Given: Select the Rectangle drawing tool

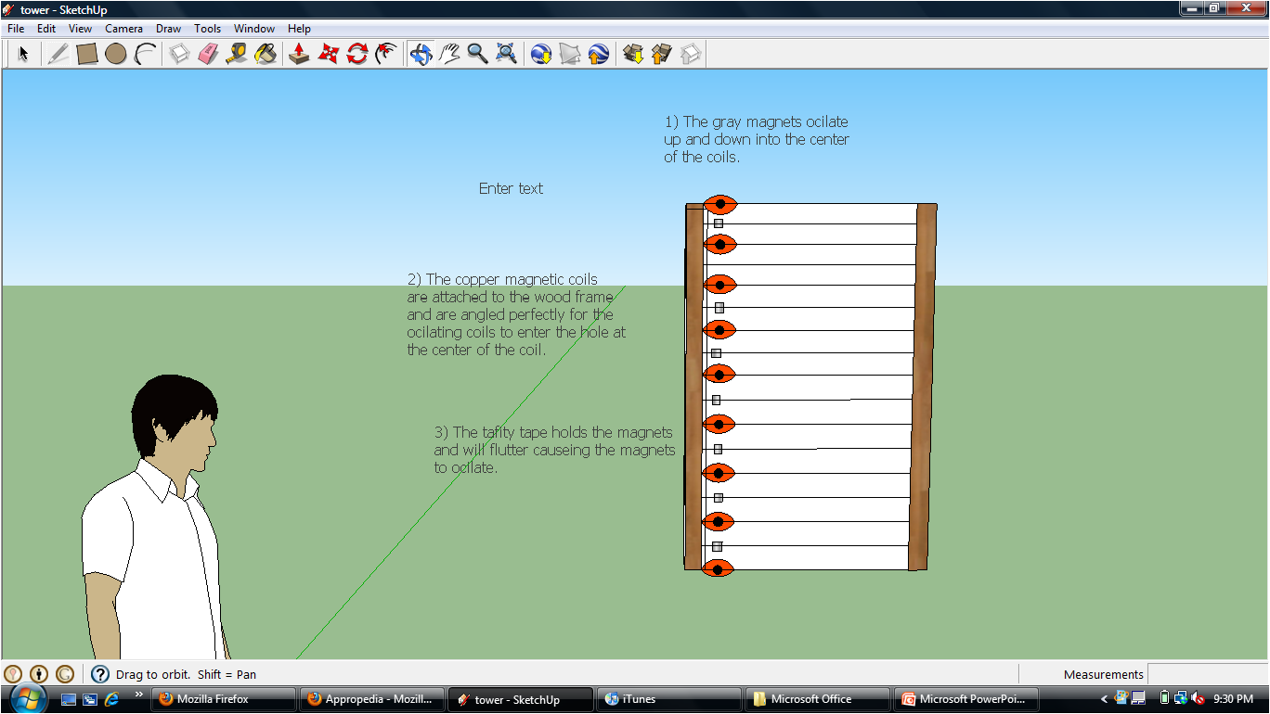Looking at the screenshot, I should [x=87, y=54].
